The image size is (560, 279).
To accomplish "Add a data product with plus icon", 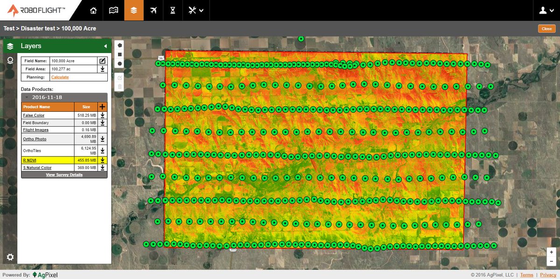I will point(103,106).
